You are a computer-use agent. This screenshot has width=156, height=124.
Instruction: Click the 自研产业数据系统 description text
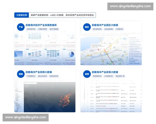pos(62,15)
